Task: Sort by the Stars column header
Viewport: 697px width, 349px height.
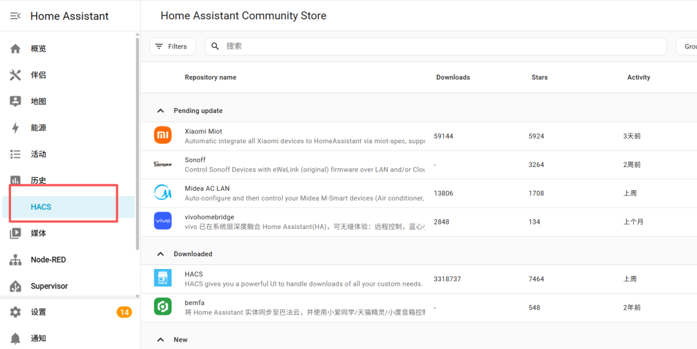Action: point(540,77)
